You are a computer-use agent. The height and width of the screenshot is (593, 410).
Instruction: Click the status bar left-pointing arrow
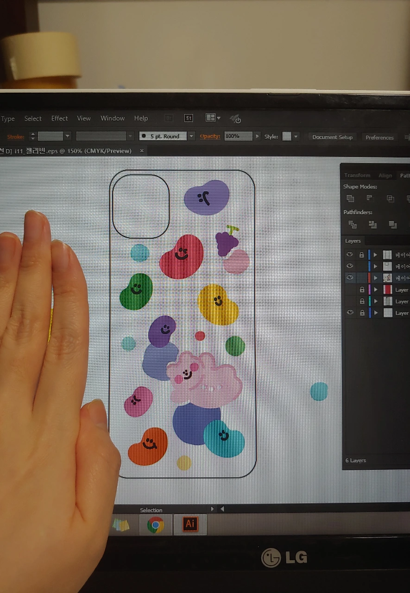coord(222,509)
